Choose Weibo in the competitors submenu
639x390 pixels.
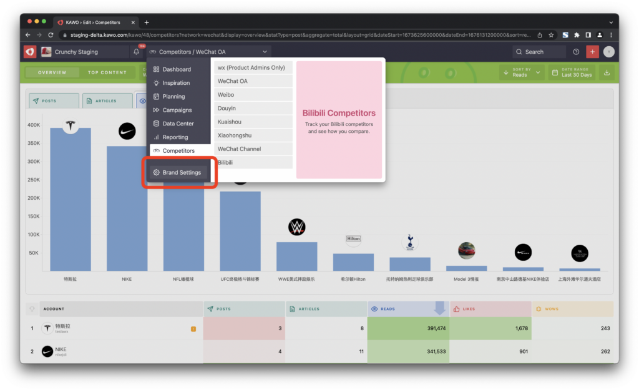253,95
